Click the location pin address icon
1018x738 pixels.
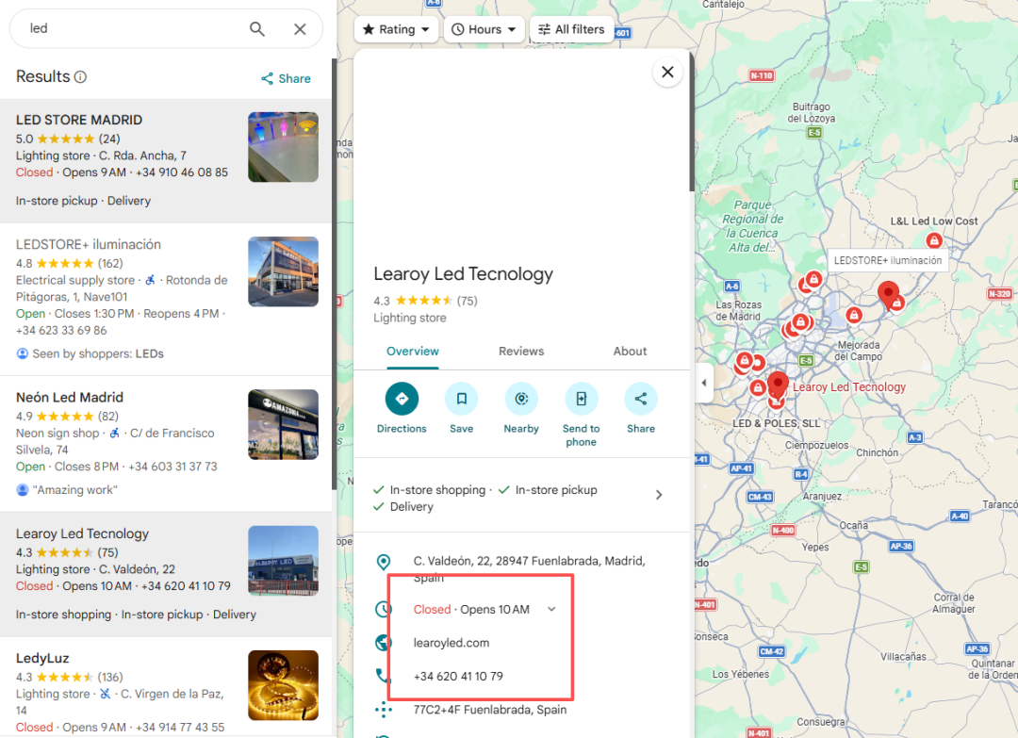[x=384, y=562]
